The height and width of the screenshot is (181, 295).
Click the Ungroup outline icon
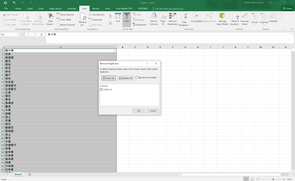coord(264,19)
